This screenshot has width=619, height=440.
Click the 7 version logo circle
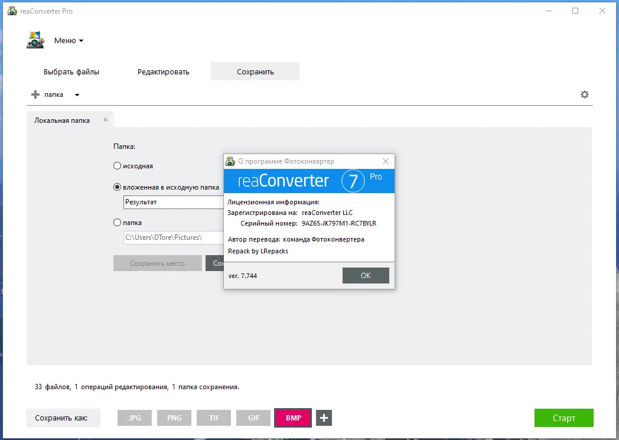(x=353, y=181)
